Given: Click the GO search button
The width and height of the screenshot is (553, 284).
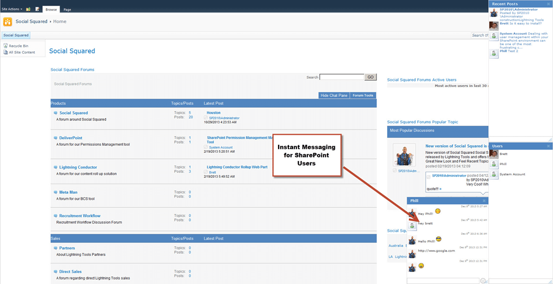Looking at the screenshot, I should (x=370, y=77).
